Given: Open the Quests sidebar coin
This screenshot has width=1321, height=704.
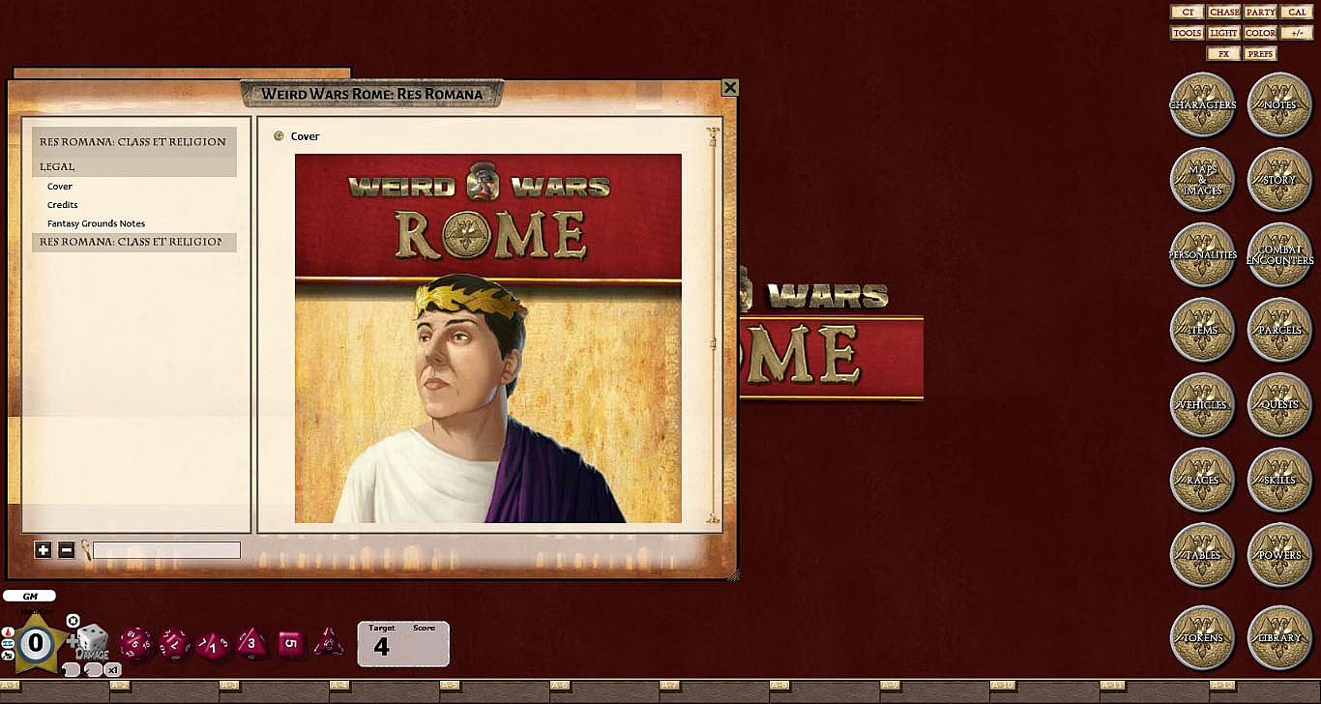Looking at the screenshot, I should point(1279,405).
